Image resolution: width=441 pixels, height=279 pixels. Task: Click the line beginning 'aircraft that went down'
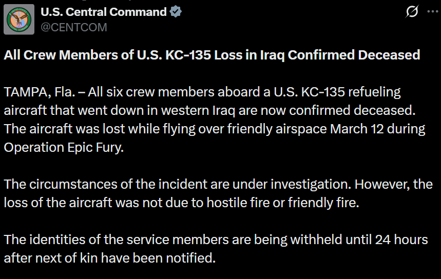click(209, 110)
